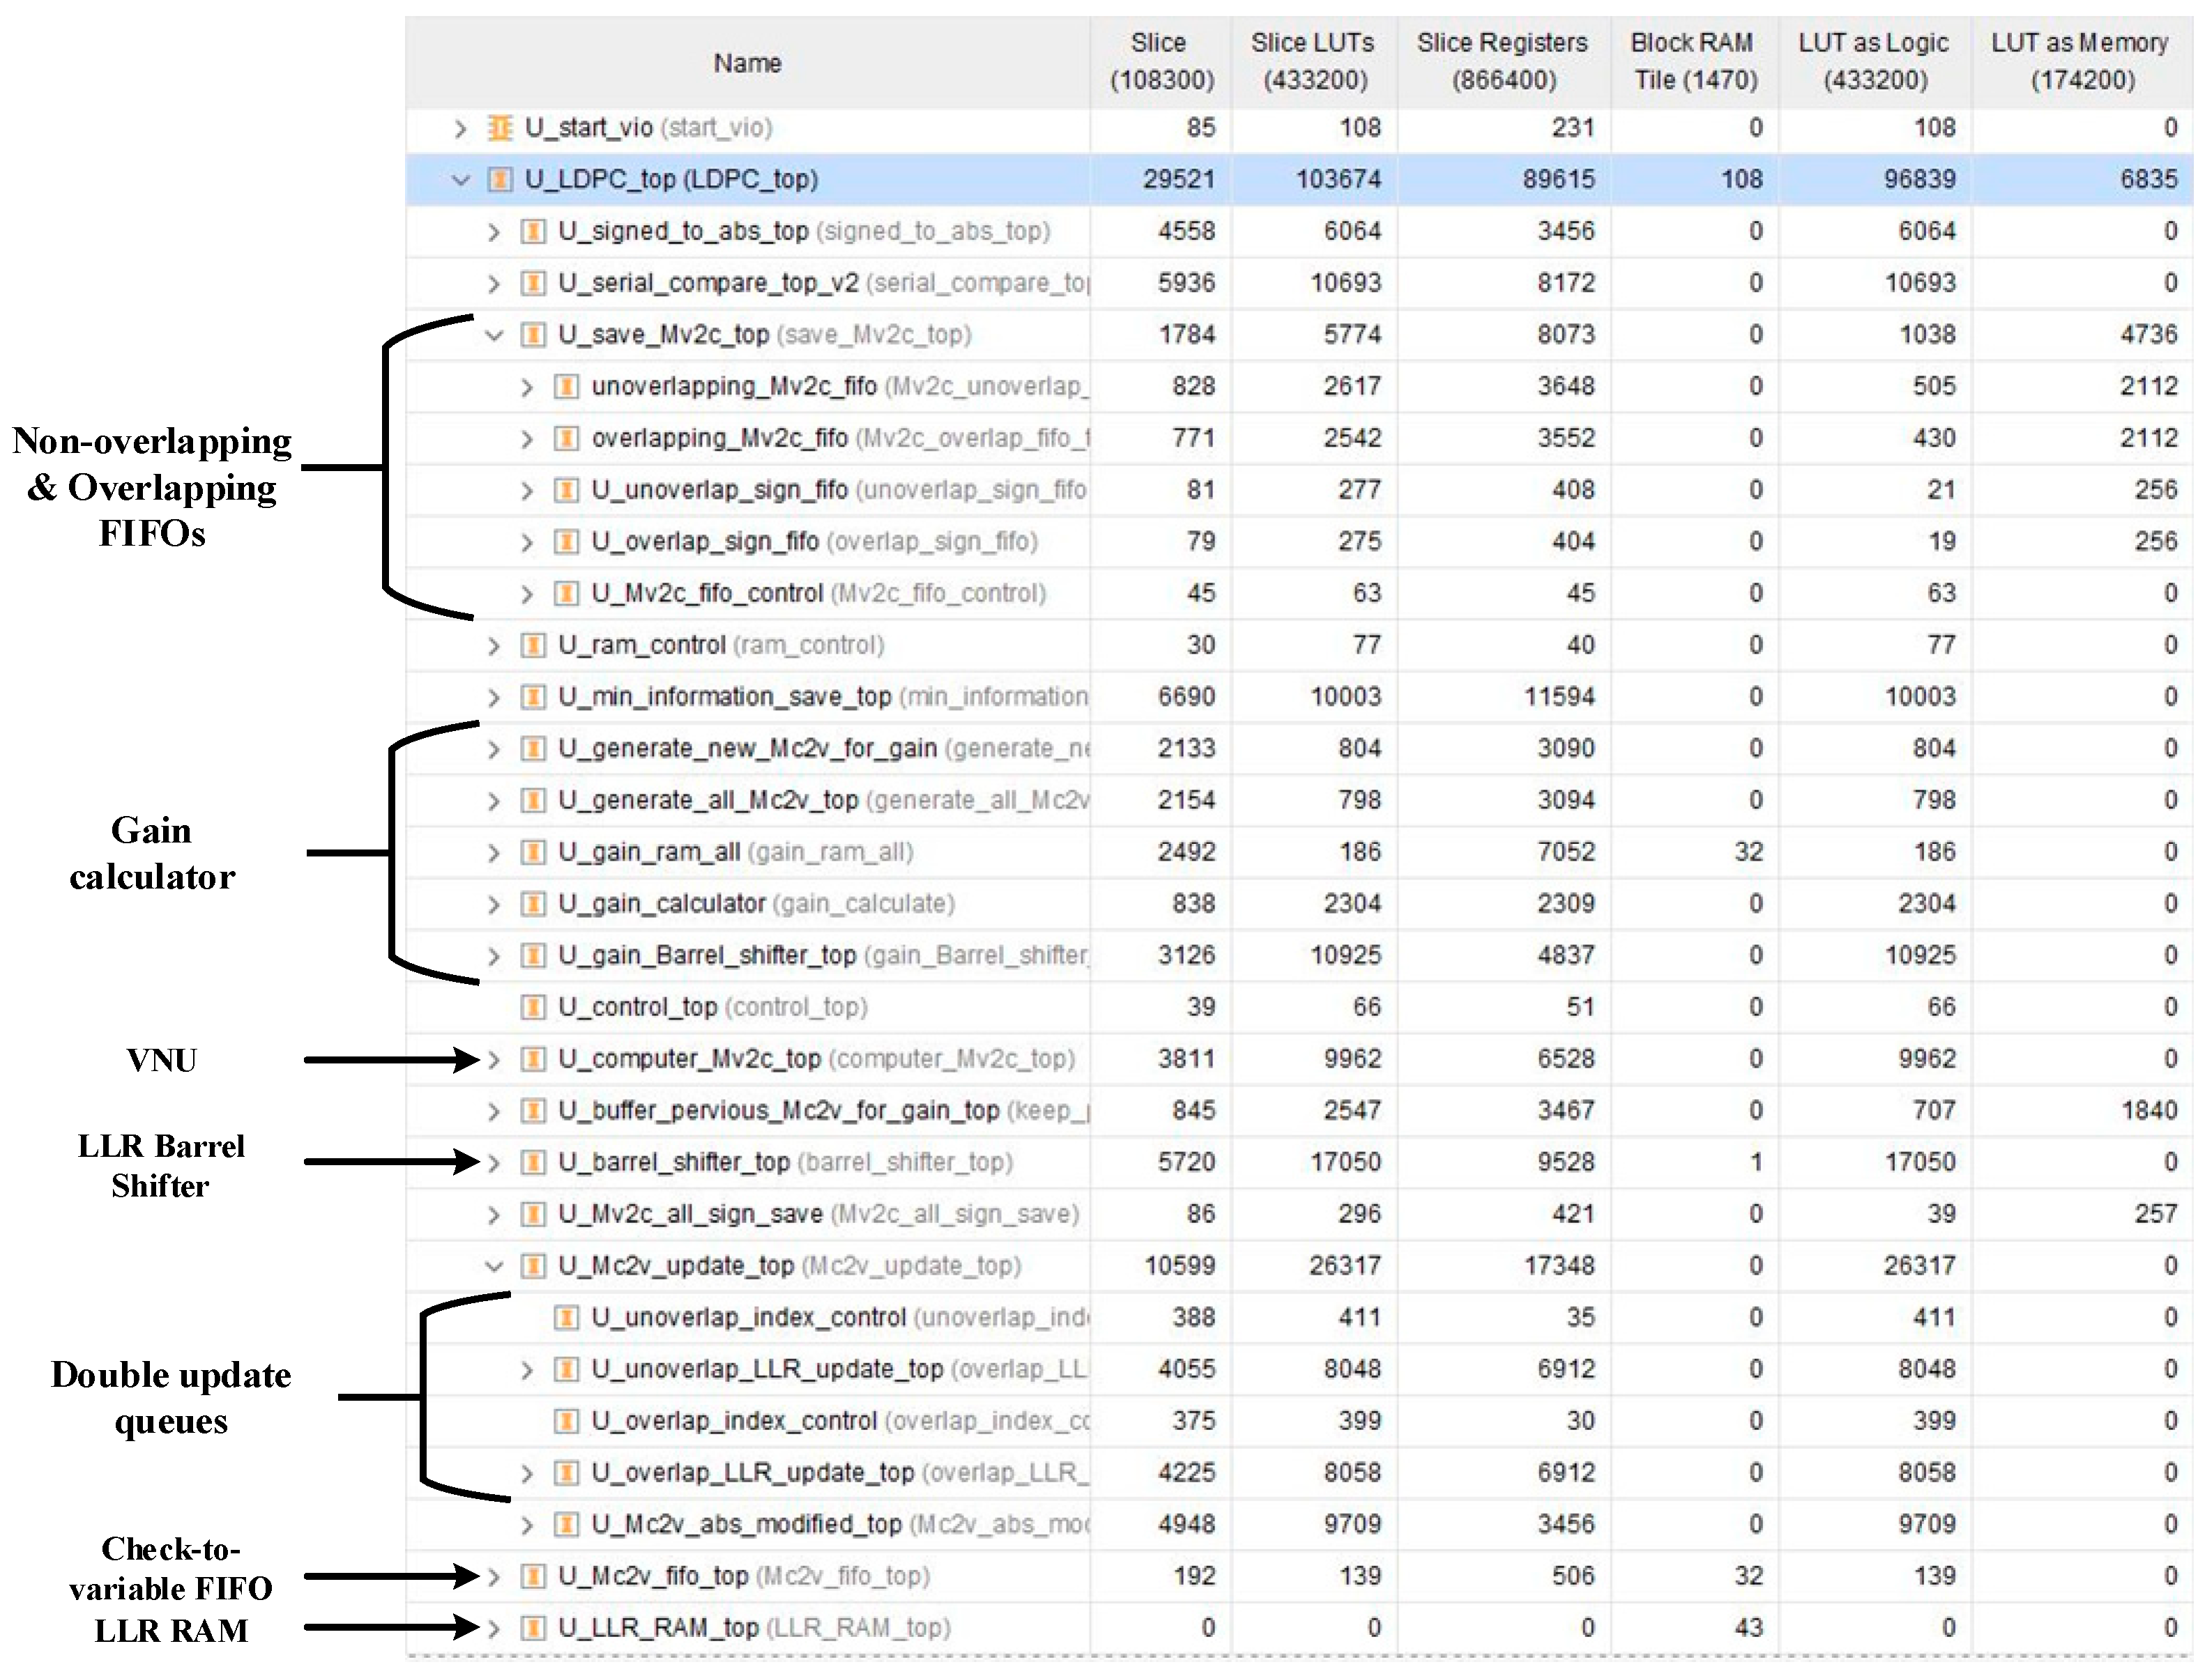
Task: Click the U_barrel_shifter_top module icon
Action: pos(533,1162)
